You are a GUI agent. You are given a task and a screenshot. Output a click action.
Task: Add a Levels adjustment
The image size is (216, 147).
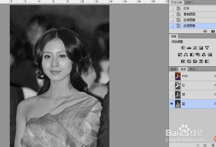(189, 48)
